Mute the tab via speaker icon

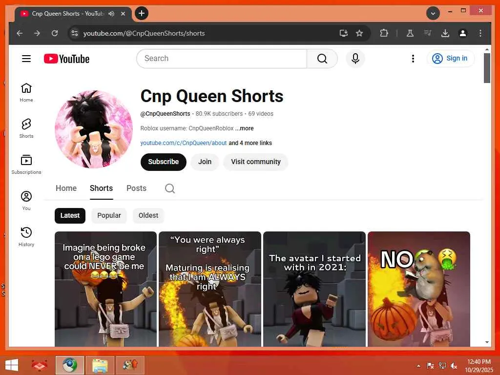111,14
